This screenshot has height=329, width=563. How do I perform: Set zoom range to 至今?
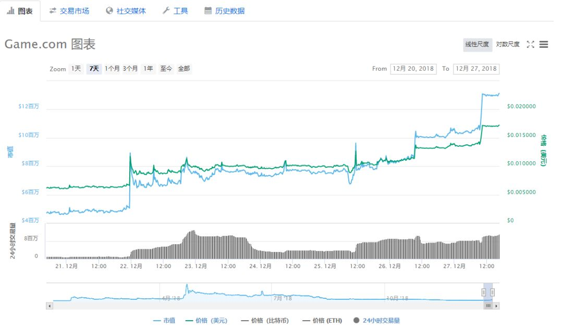coord(166,68)
